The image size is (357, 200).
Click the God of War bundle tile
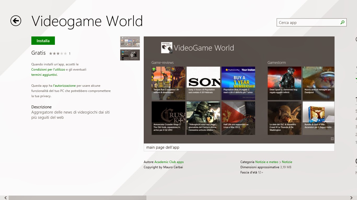click(x=319, y=118)
